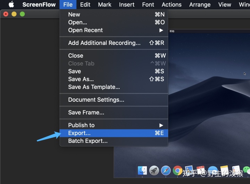Click the yellow minimize window button

pyautogui.click(x=14, y=14)
